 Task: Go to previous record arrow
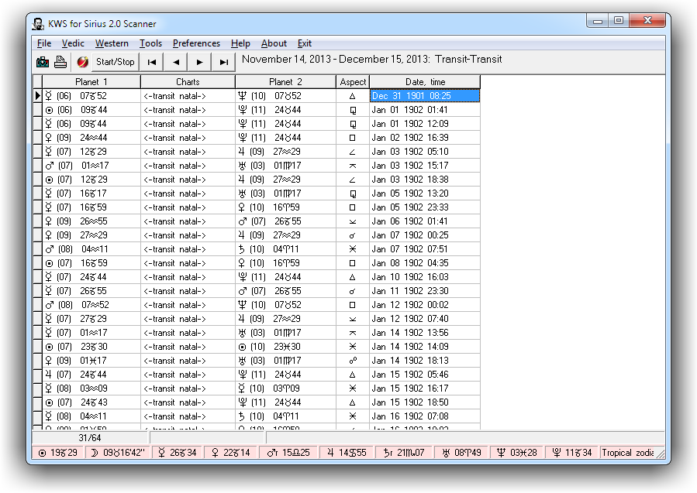tap(175, 62)
